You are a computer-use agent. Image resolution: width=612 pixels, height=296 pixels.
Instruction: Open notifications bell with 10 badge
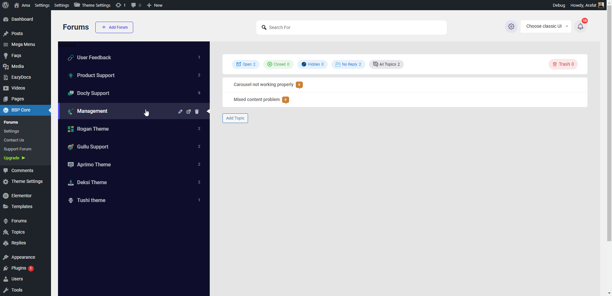tap(580, 27)
